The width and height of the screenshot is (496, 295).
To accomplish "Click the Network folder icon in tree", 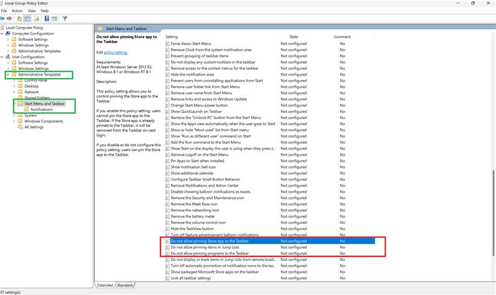I will (x=20, y=92).
